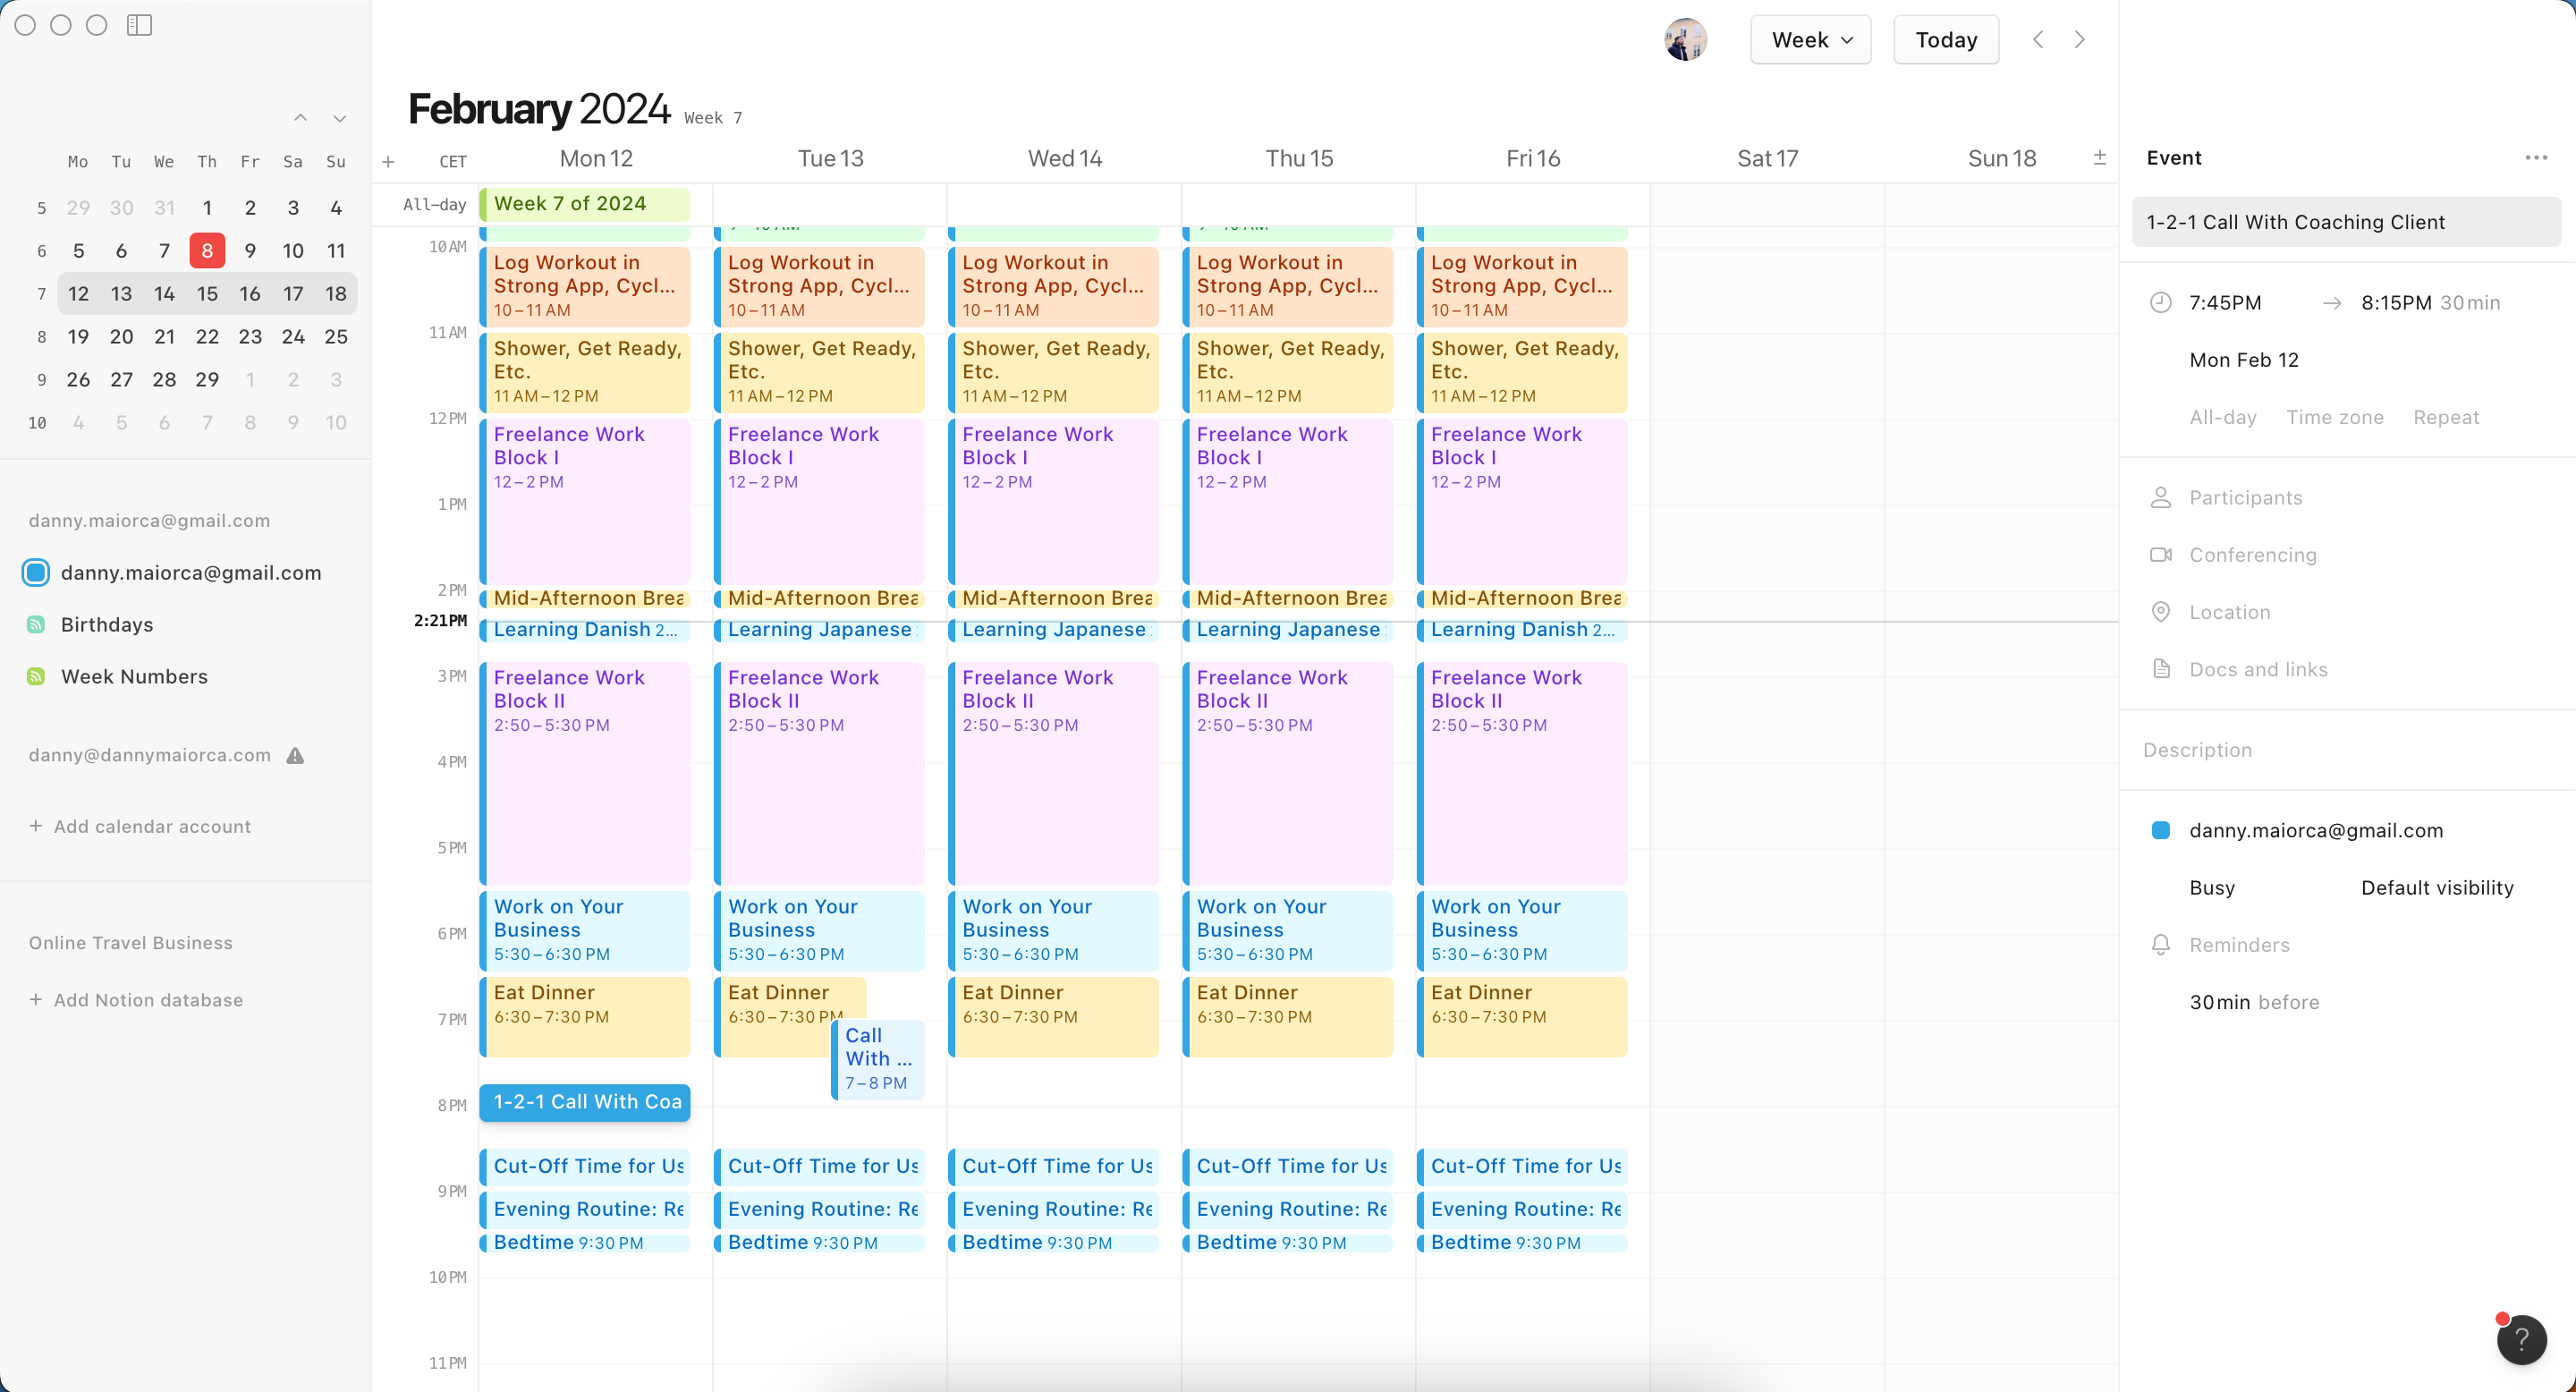2576x1392 pixels.
Task: Expand the month navigation chevron up in sidebar
Action: [x=300, y=118]
